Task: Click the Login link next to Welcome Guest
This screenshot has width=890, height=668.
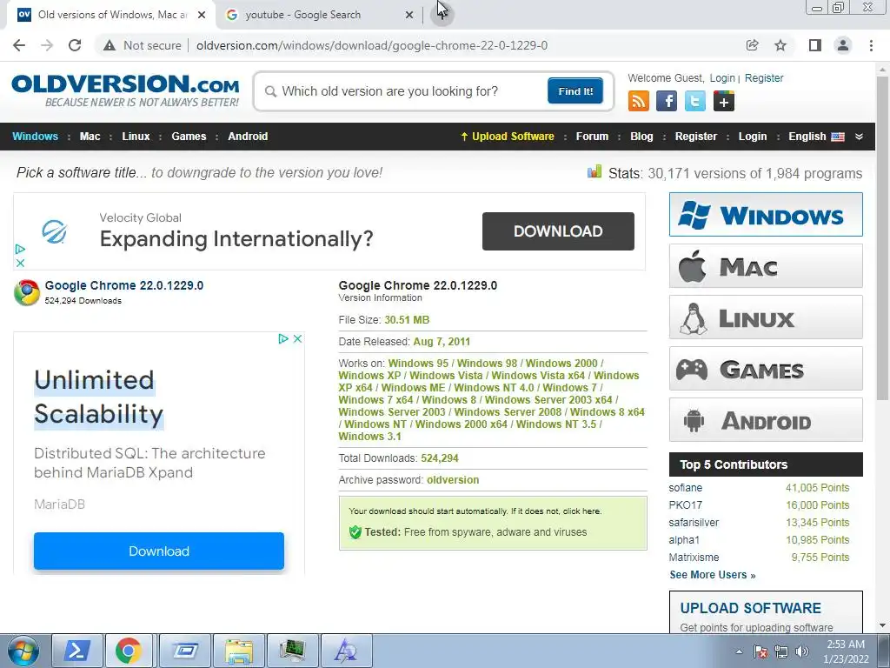Action: pyautogui.click(x=722, y=77)
